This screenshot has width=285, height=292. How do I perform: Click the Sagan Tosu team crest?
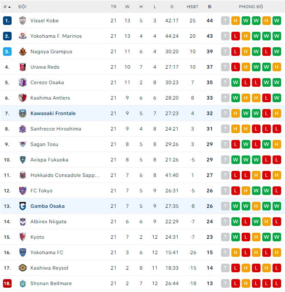click(23, 144)
